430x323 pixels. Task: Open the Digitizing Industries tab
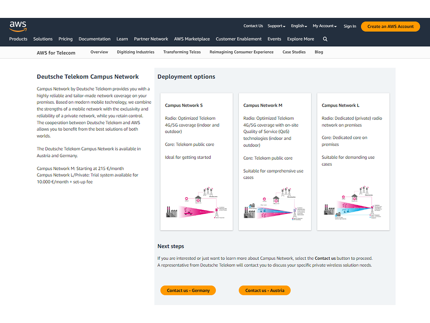coord(136,52)
